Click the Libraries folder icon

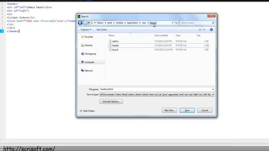tap(82, 45)
